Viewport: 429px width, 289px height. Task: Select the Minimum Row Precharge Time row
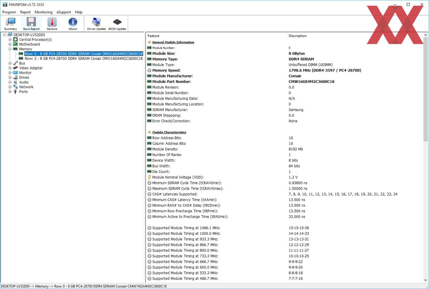[x=284, y=211]
